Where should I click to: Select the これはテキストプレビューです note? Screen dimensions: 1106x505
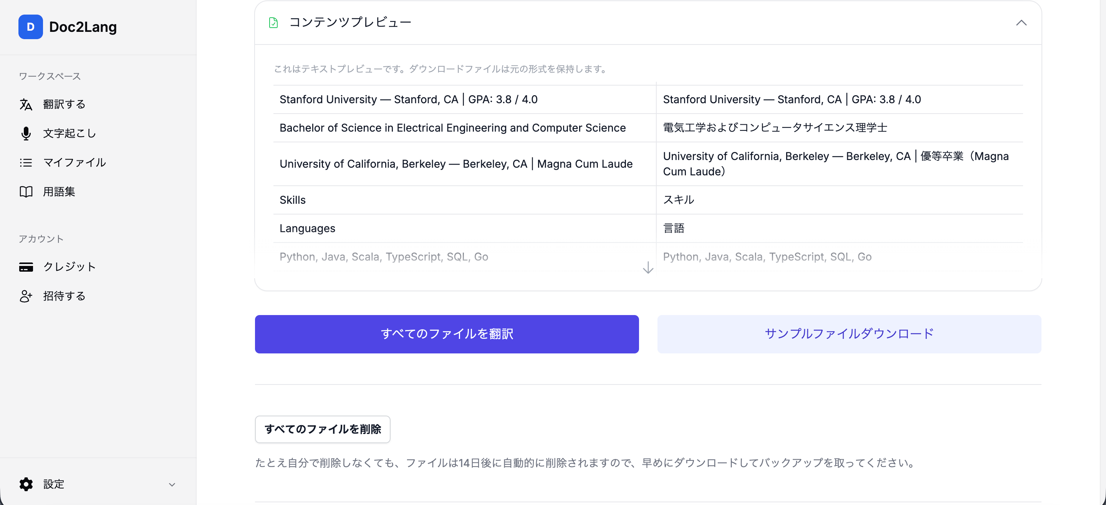click(x=442, y=69)
